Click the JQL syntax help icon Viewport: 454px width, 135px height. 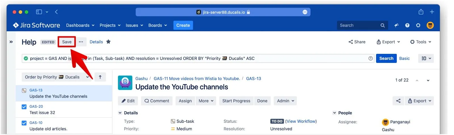click(x=370, y=58)
